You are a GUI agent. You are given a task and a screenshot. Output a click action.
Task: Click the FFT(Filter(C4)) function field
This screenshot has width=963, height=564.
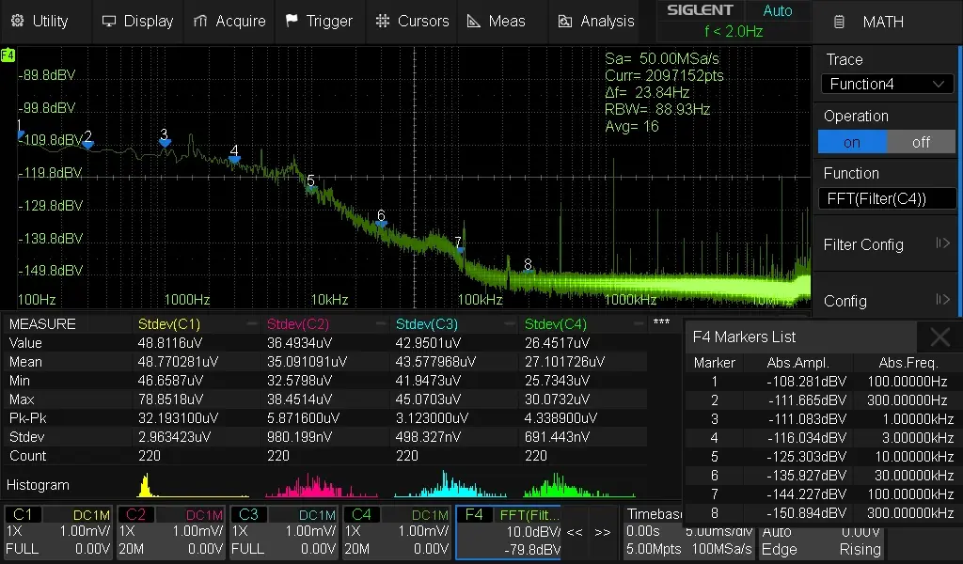(887, 198)
